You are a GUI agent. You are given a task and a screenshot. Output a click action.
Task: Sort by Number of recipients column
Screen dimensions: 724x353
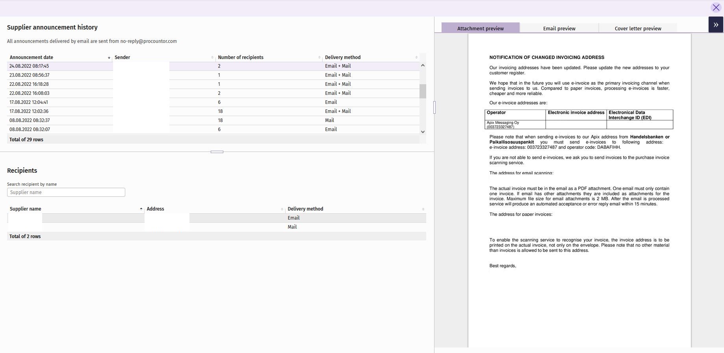(x=269, y=57)
